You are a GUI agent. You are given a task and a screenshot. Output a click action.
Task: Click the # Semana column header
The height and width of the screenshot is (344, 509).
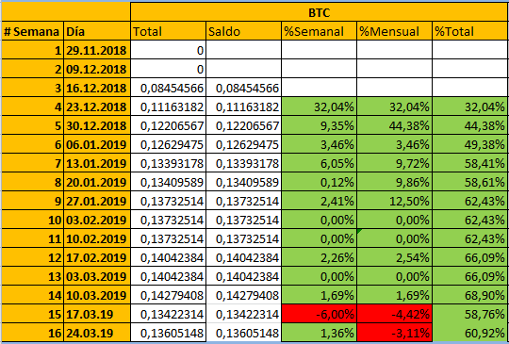(32, 31)
